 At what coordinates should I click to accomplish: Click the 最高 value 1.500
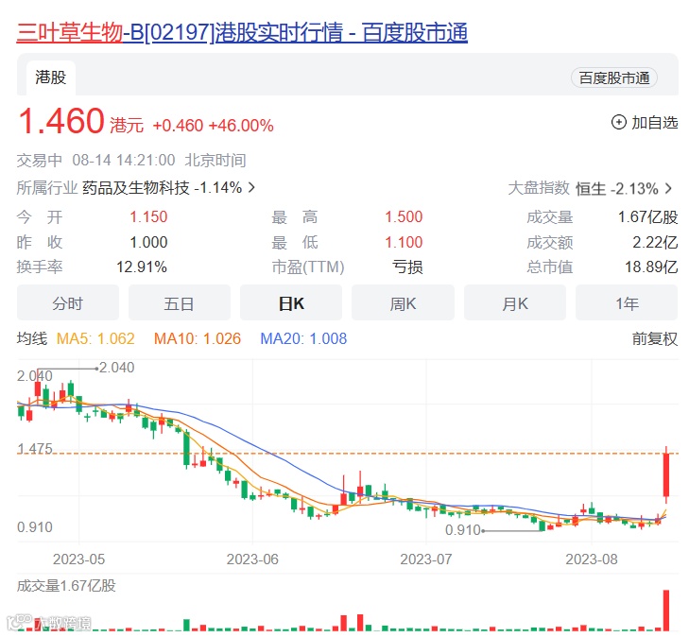404,216
